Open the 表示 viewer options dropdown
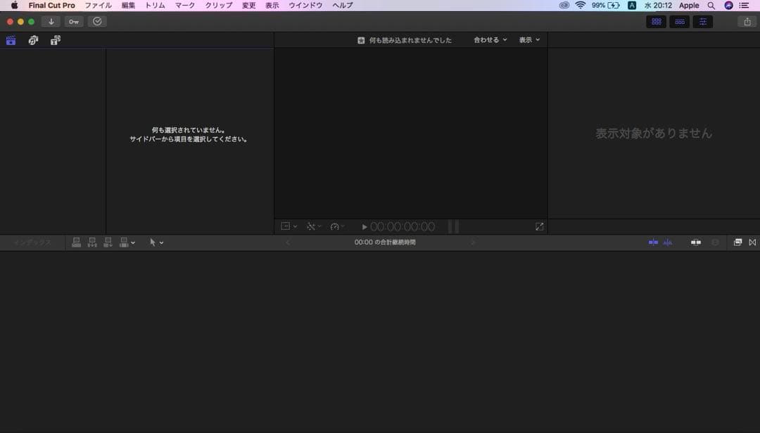760x433 pixels. coord(529,40)
